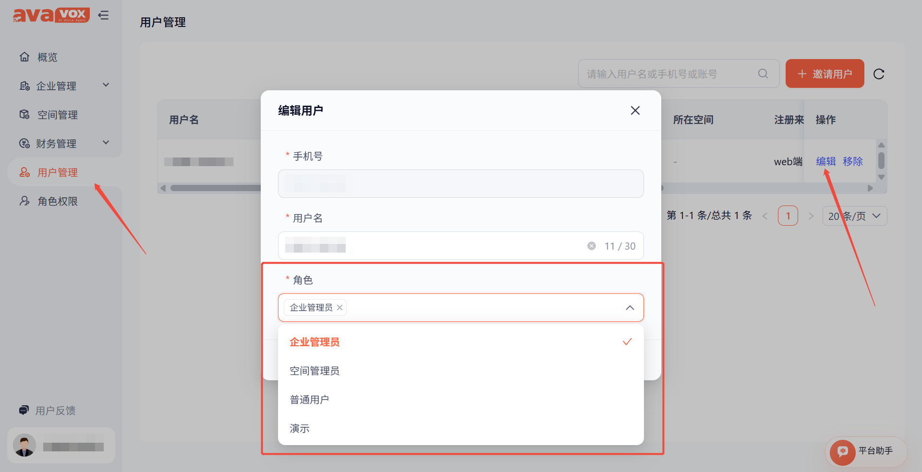Image resolution: width=922 pixels, height=472 pixels.
Task: Open the 平台助手 chat icon
Action: pos(842,451)
